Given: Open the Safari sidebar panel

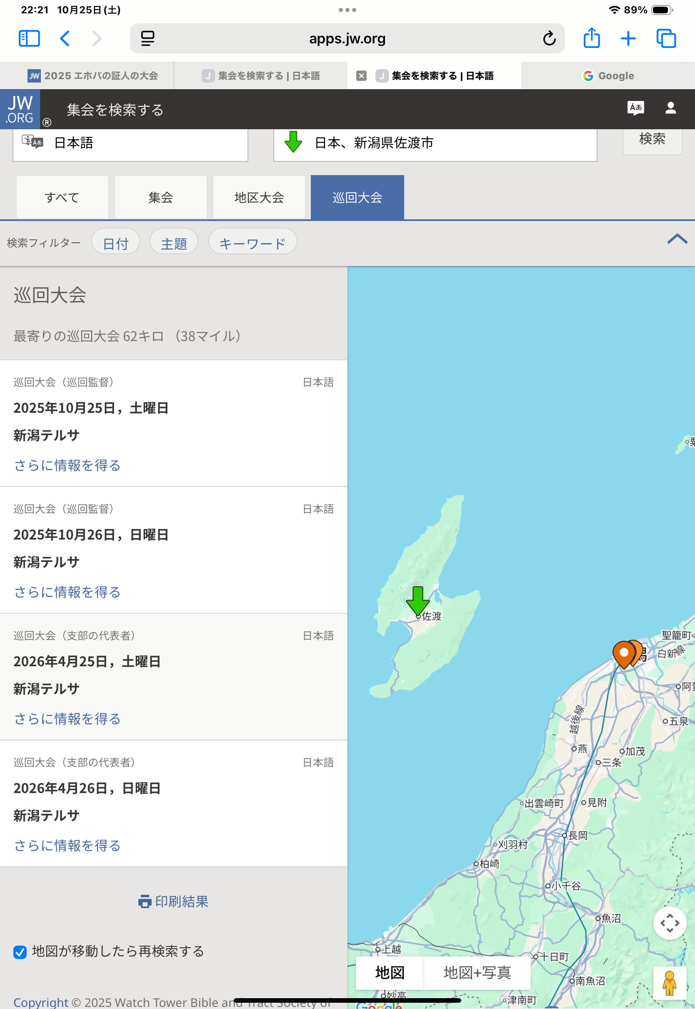Looking at the screenshot, I should (x=29, y=38).
